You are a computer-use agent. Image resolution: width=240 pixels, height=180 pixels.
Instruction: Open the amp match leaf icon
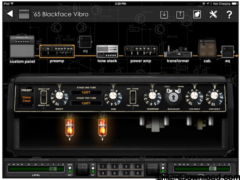(x=197, y=14)
